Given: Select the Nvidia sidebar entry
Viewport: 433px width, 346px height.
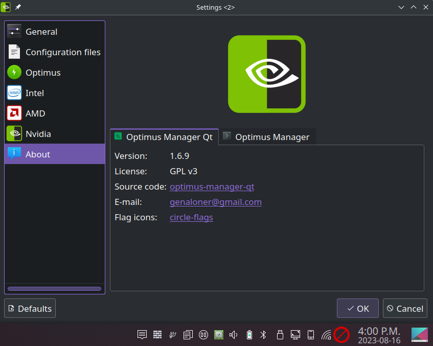Looking at the screenshot, I should [x=55, y=134].
